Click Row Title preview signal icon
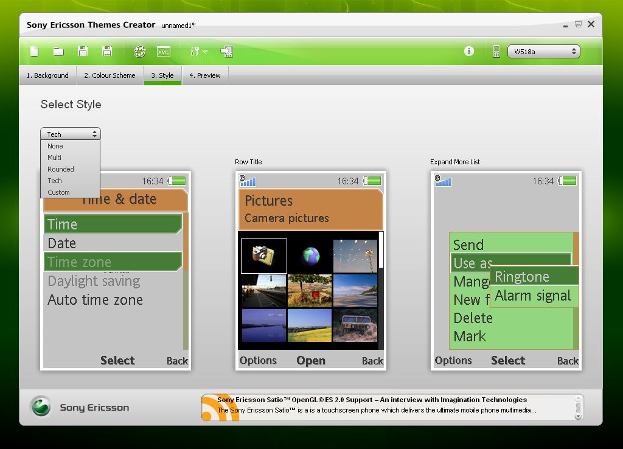The image size is (623, 449). (248, 181)
